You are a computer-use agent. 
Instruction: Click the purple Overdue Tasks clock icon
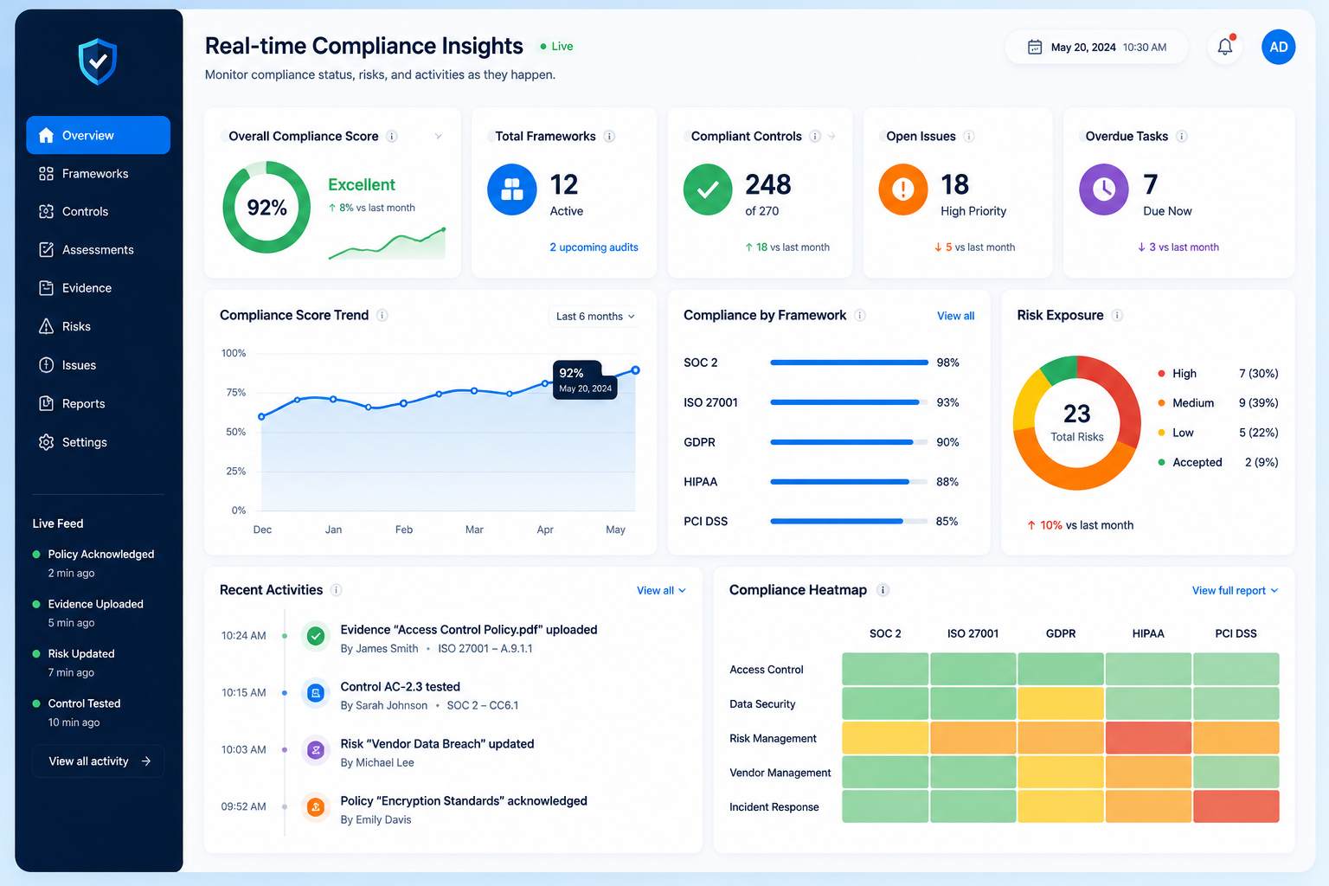(1103, 189)
